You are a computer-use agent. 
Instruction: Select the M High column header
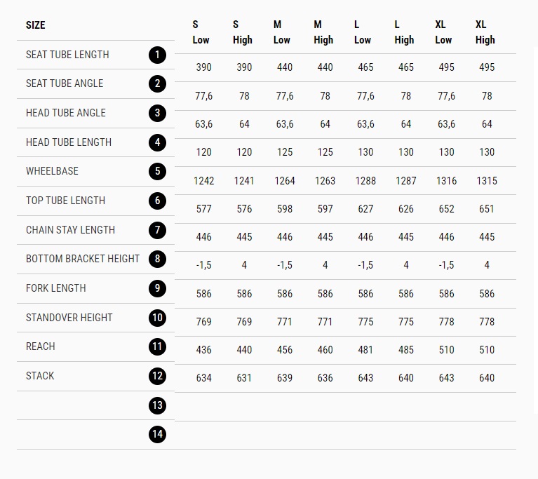point(323,32)
